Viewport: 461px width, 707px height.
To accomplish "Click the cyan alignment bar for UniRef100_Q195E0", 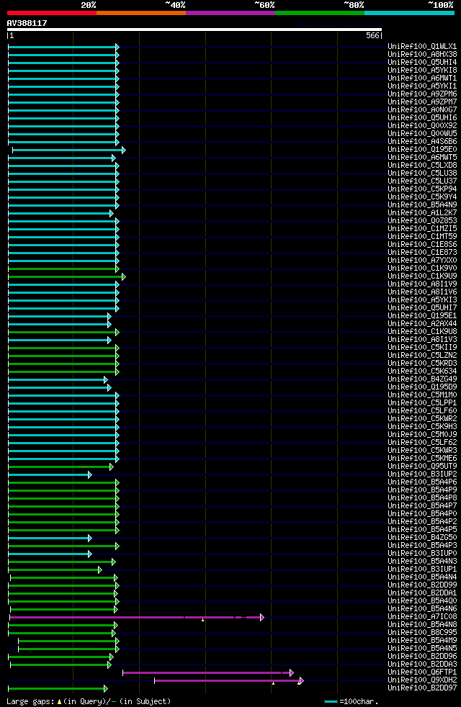I will point(68,150).
